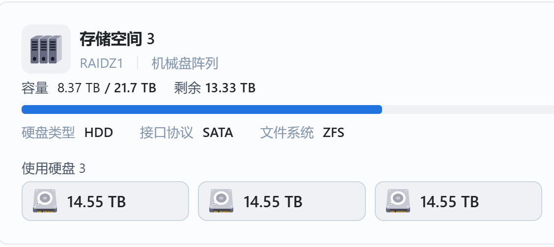
Task: Select the third 14.55 TB disk card
Action: 458,201
